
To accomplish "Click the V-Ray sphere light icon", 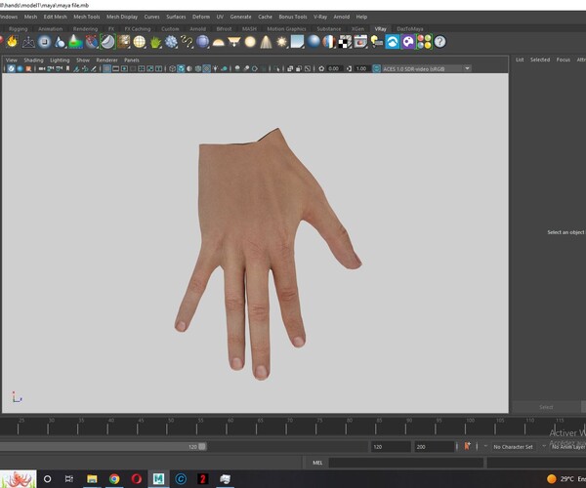I will [250, 42].
